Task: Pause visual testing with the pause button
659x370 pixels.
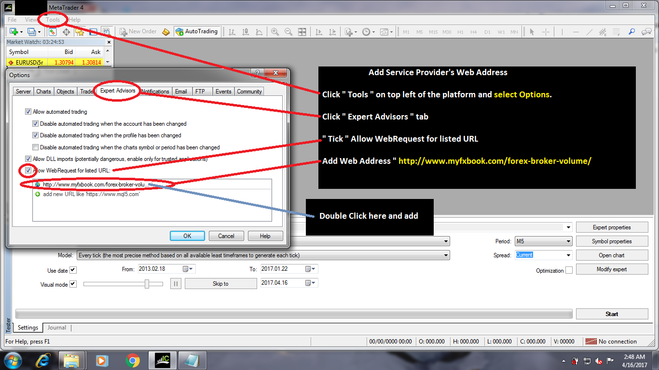Action: click(176, 284)
